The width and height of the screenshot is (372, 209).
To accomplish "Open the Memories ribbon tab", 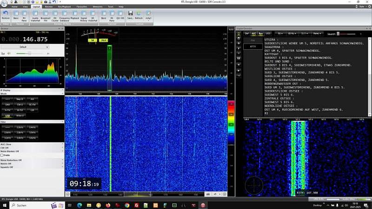I will pyautogui.click(x=98, y=7).
